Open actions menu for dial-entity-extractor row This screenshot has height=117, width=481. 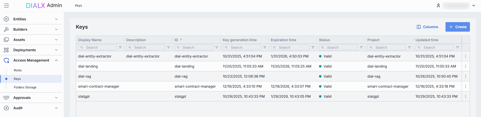click(465, 56)
